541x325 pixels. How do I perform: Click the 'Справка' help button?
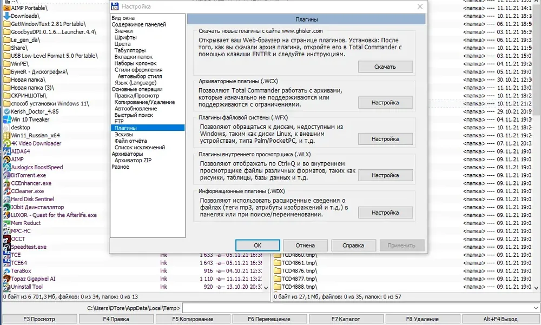pyautogui.click(x=353, y=246)
